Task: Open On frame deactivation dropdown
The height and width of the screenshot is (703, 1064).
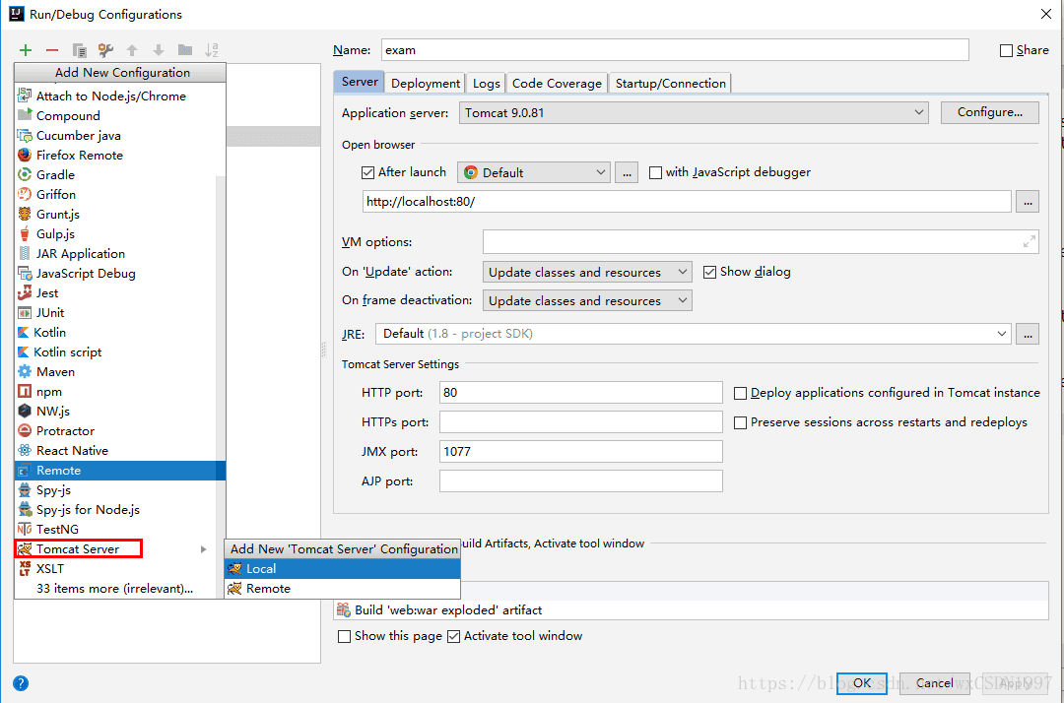Action: point(587,301)
